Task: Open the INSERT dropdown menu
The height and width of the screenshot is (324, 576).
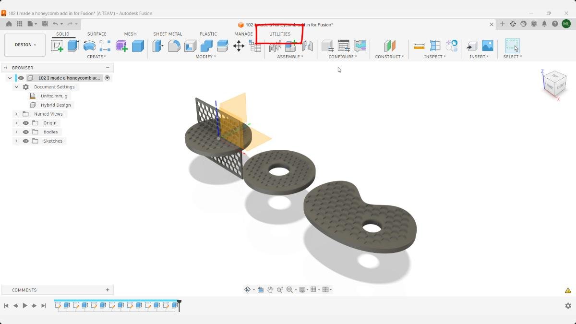Action: click(x=479, y=57)
